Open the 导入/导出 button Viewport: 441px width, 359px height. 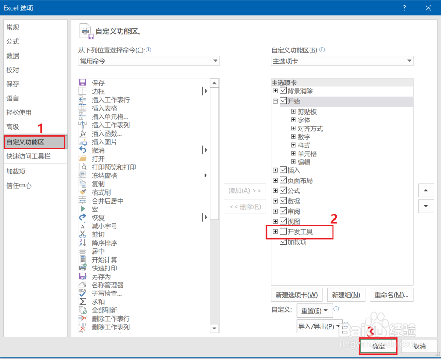(x=319, y=326)
